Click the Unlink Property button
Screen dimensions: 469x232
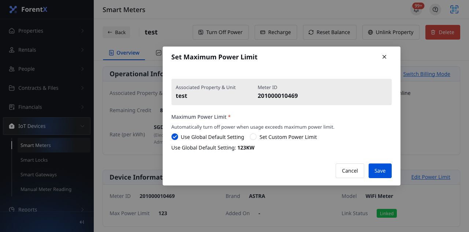tap(391, 32)
